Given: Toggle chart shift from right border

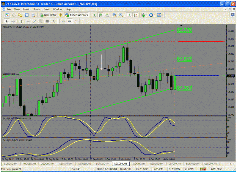Looking at the screenshot, I should [x=136, y=15].
